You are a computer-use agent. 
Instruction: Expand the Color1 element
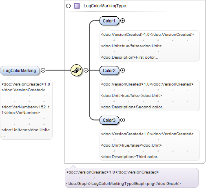point(122,21)
